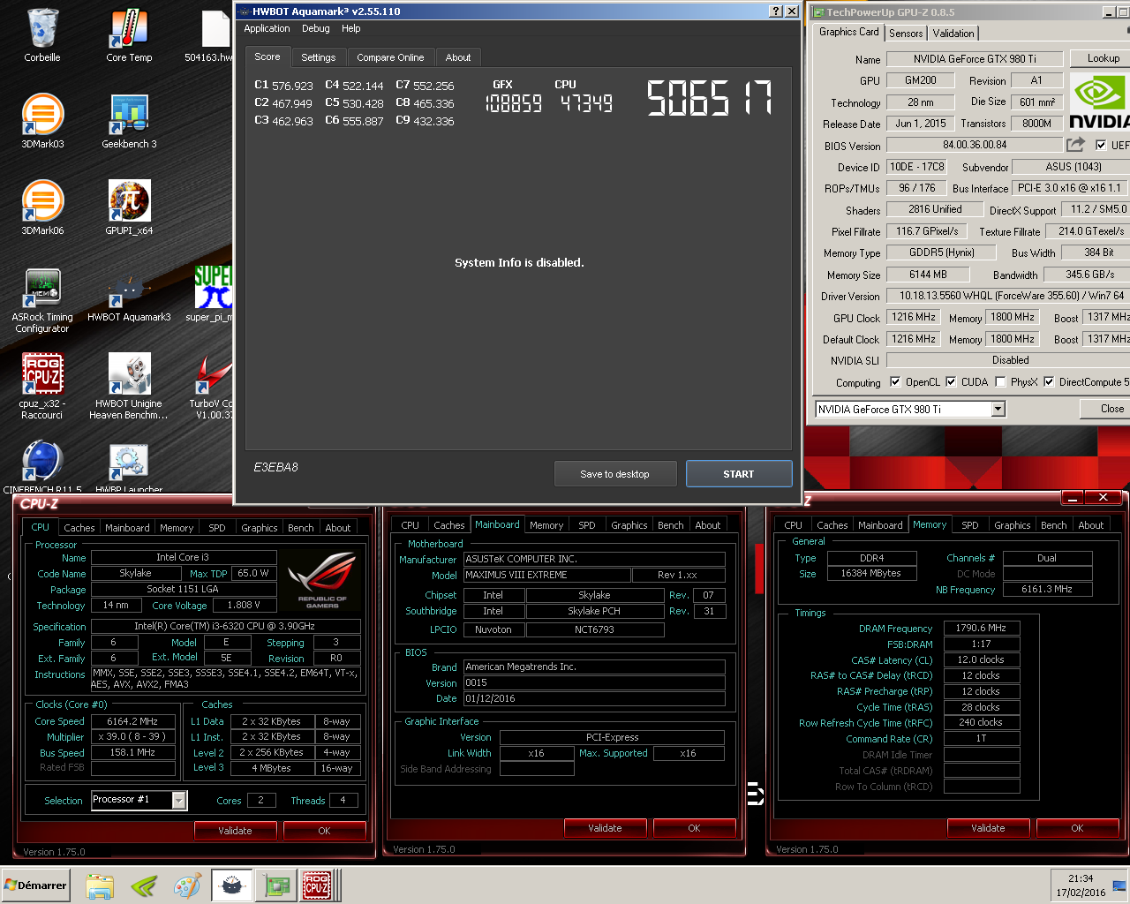This screenshot has width=1130, height=904.
Task: Open the 504163.hw file on the desktop
Action: (210, 35)
